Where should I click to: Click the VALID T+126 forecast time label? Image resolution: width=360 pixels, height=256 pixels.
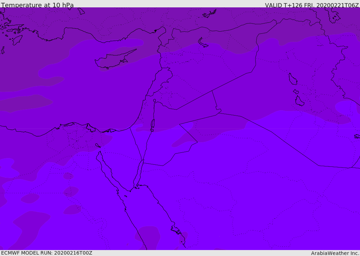click(x=311, y=5)
